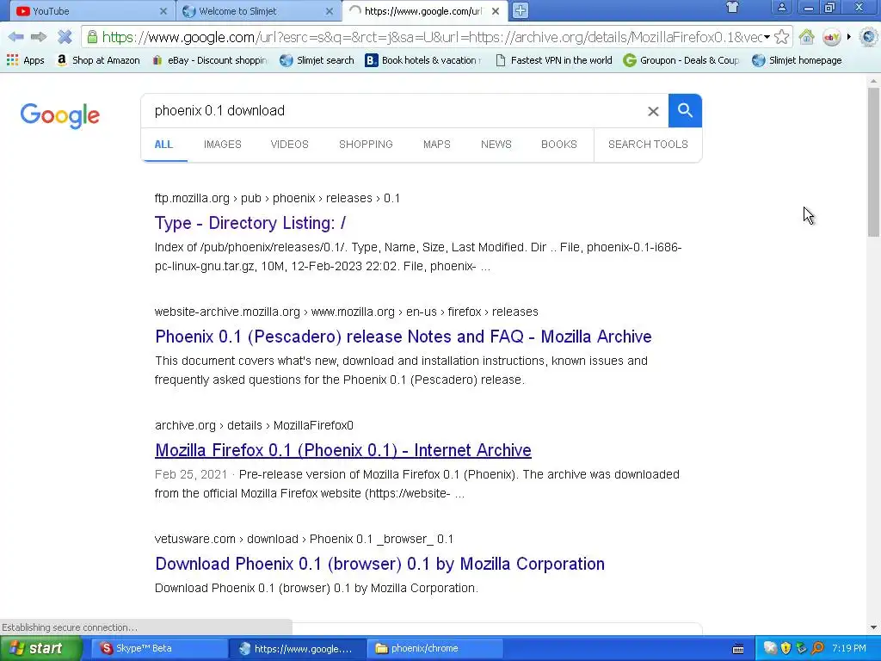The image size is (881, 661).
Task: Clear the search box with the X icon
Action: (x=653, y=111)
